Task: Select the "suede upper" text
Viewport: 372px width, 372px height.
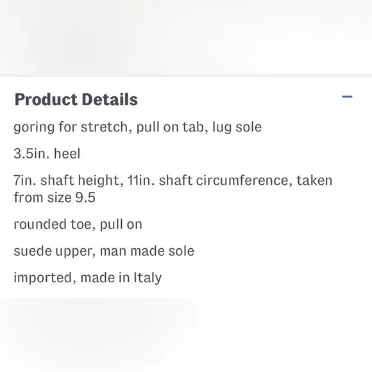Action: (53, 251)
